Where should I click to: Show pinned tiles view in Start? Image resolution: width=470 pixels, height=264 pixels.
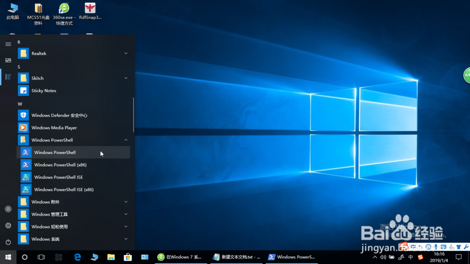(x=8, y=60)
